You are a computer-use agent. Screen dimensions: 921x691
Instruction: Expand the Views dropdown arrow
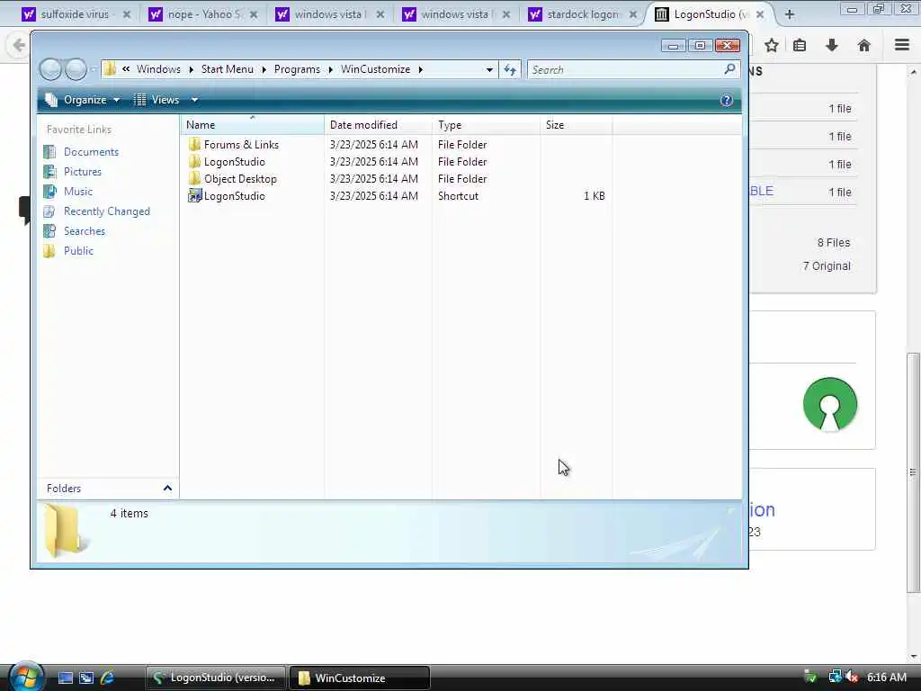[194, 100]
